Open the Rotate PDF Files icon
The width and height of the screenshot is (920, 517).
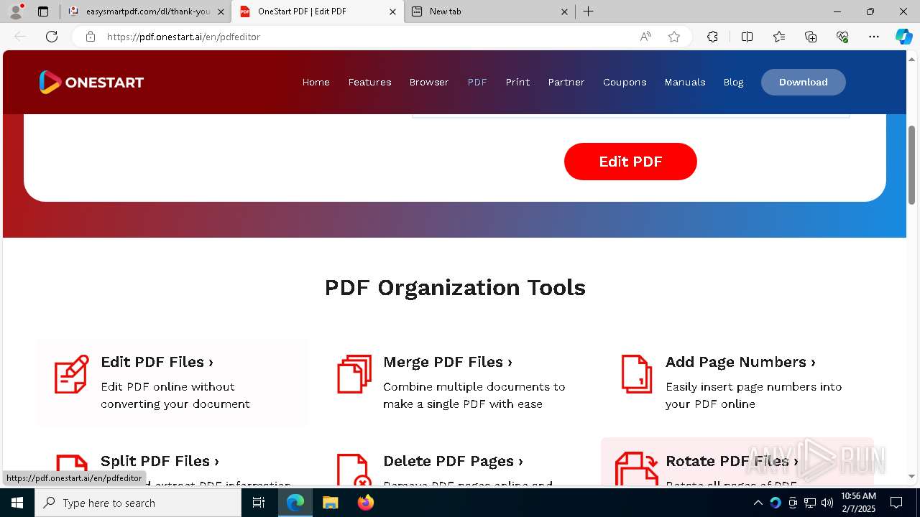[636, 469]
